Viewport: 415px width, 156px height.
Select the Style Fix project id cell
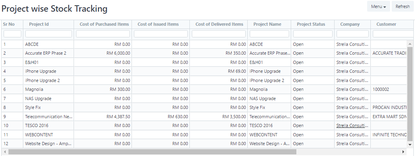pyautogui.click(x=48, y=108)
